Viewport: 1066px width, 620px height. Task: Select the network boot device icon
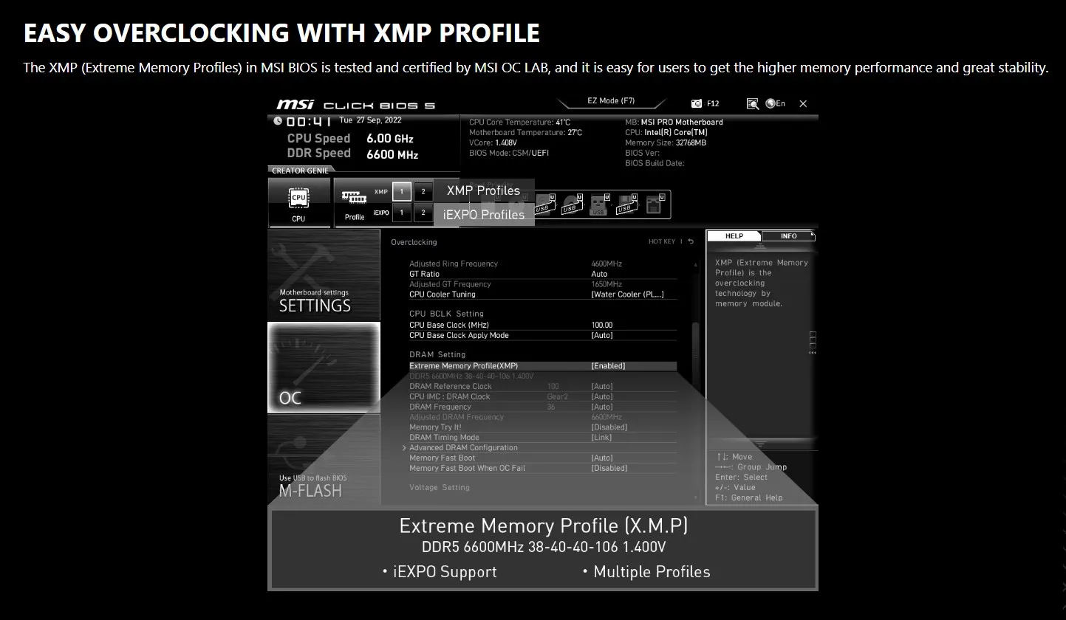coord(654,204)
